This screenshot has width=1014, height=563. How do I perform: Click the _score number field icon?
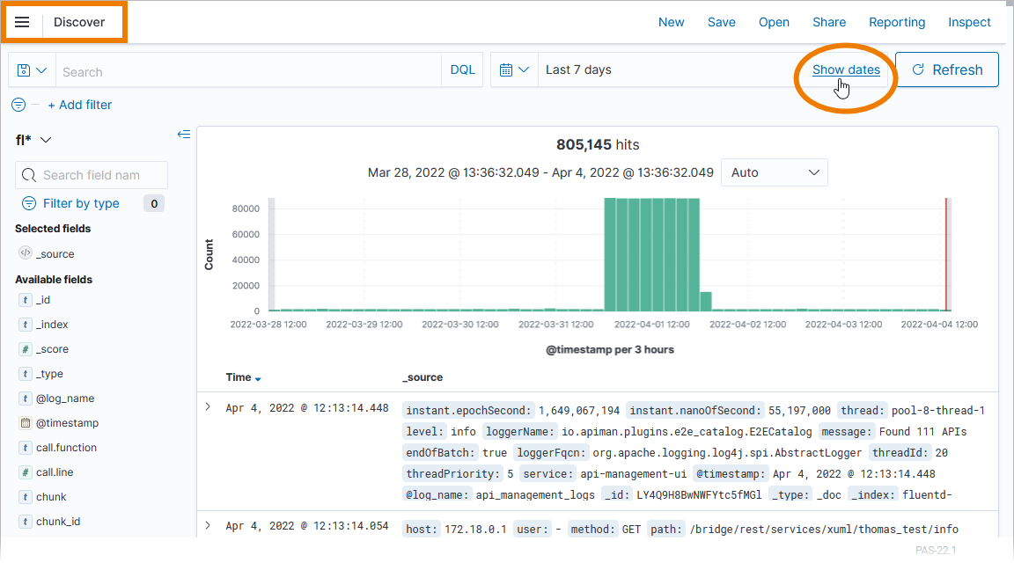coord(25,349)
